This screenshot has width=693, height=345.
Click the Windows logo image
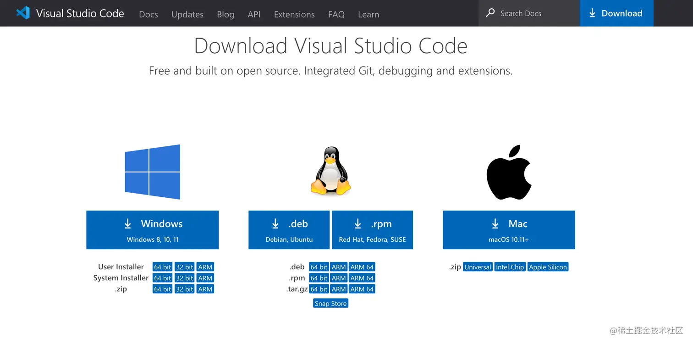click(x=153, y=172)
